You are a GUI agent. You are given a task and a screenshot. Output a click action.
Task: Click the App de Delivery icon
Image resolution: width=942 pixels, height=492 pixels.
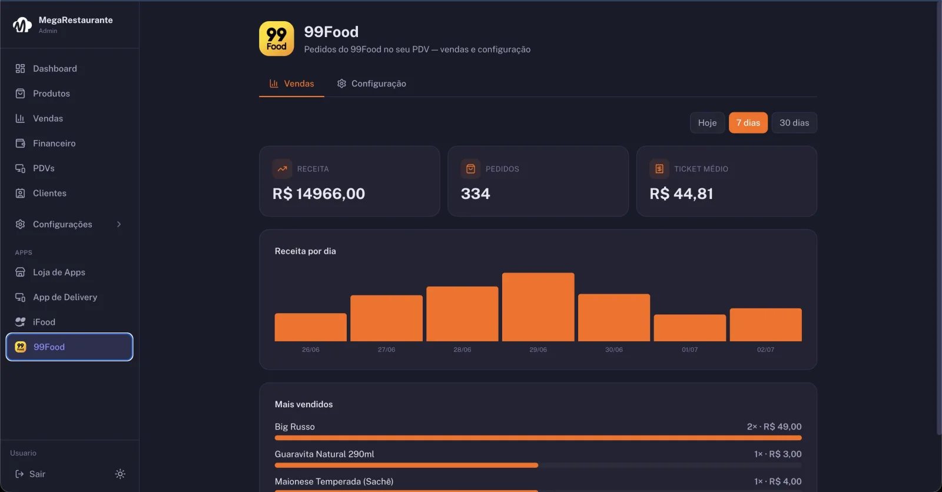click(20, 297)
